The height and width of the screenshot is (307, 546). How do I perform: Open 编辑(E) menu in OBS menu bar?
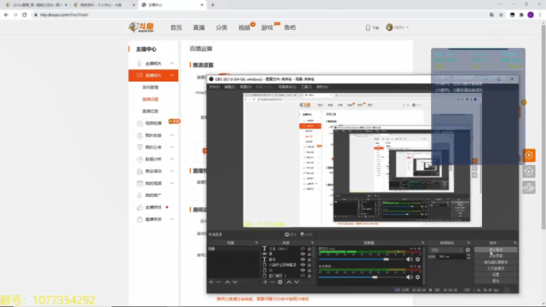point(229,87)
